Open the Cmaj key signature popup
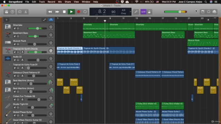Image resolution: width=221 pixels, height=124 pixels. coord(124,13)
